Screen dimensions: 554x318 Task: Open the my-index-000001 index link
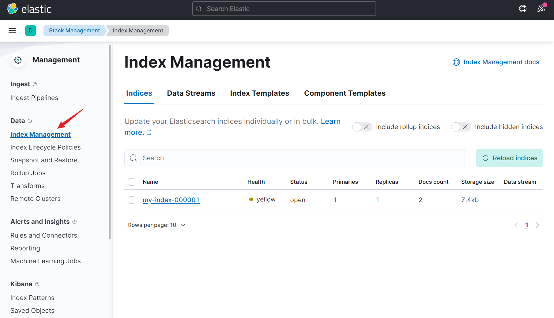[x=171, y=200]
